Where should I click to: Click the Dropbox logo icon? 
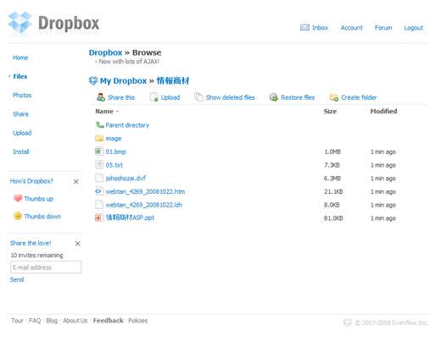pos(20,23)
